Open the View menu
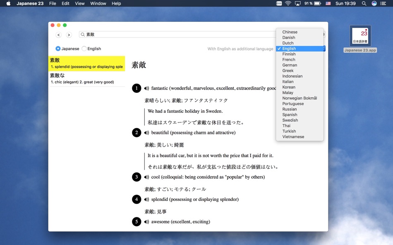The height and width of the screenshot is (245, 393). tap(80, 3)
